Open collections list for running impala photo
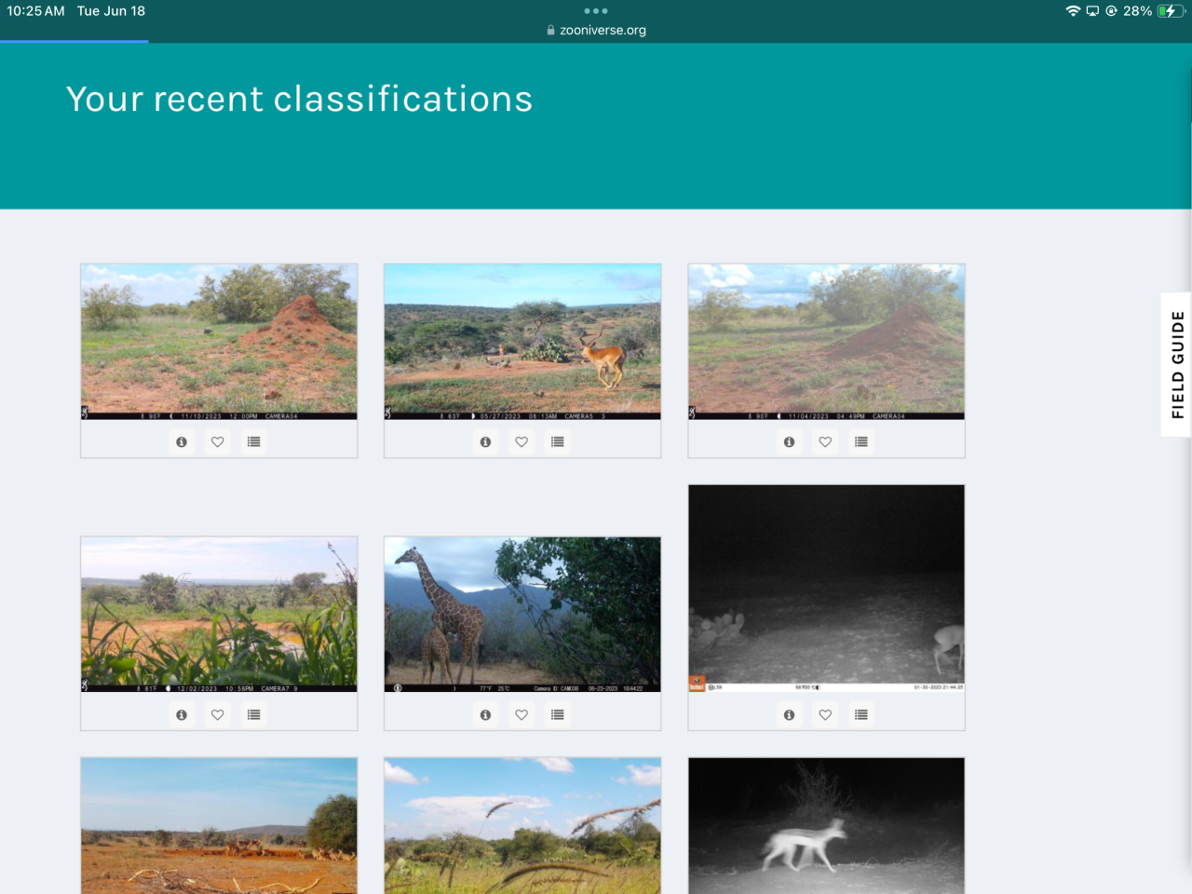This screenshot has height=894, width=1192. point(558,442)
